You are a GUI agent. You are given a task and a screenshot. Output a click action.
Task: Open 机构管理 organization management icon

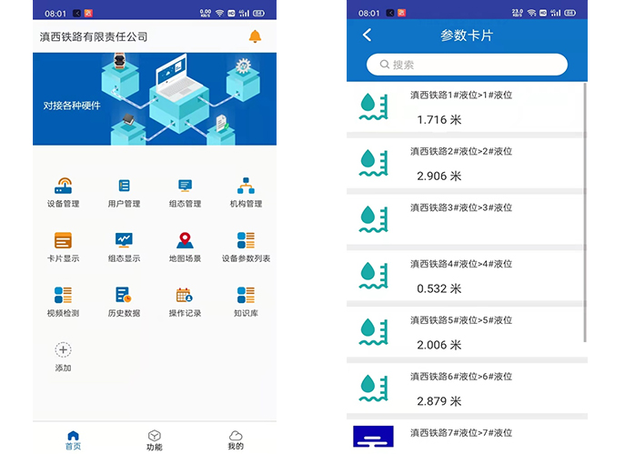pos(246,187)
